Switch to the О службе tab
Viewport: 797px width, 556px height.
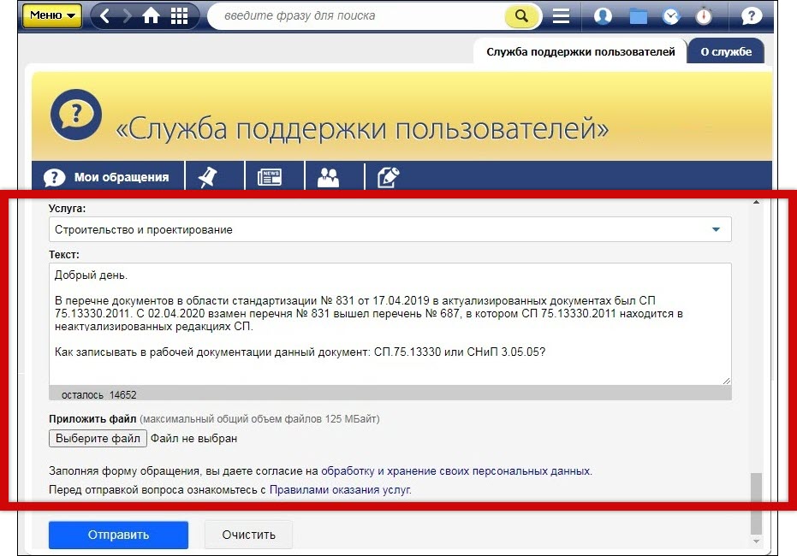click(725, 51)
